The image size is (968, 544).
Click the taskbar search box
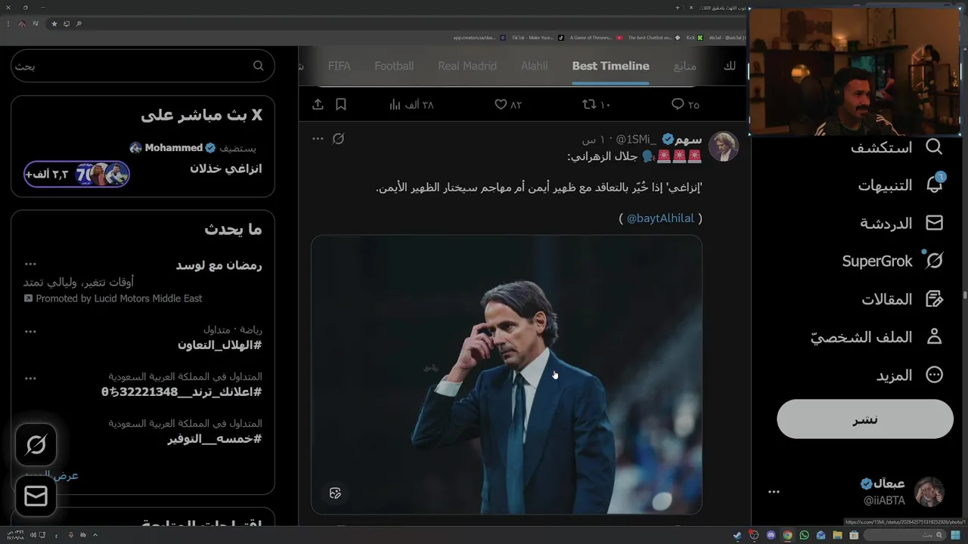(x=903, y=536)
